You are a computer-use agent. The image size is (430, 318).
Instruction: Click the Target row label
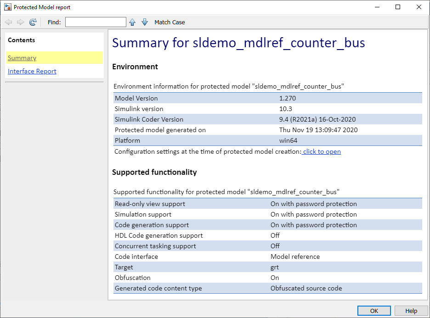124,267
